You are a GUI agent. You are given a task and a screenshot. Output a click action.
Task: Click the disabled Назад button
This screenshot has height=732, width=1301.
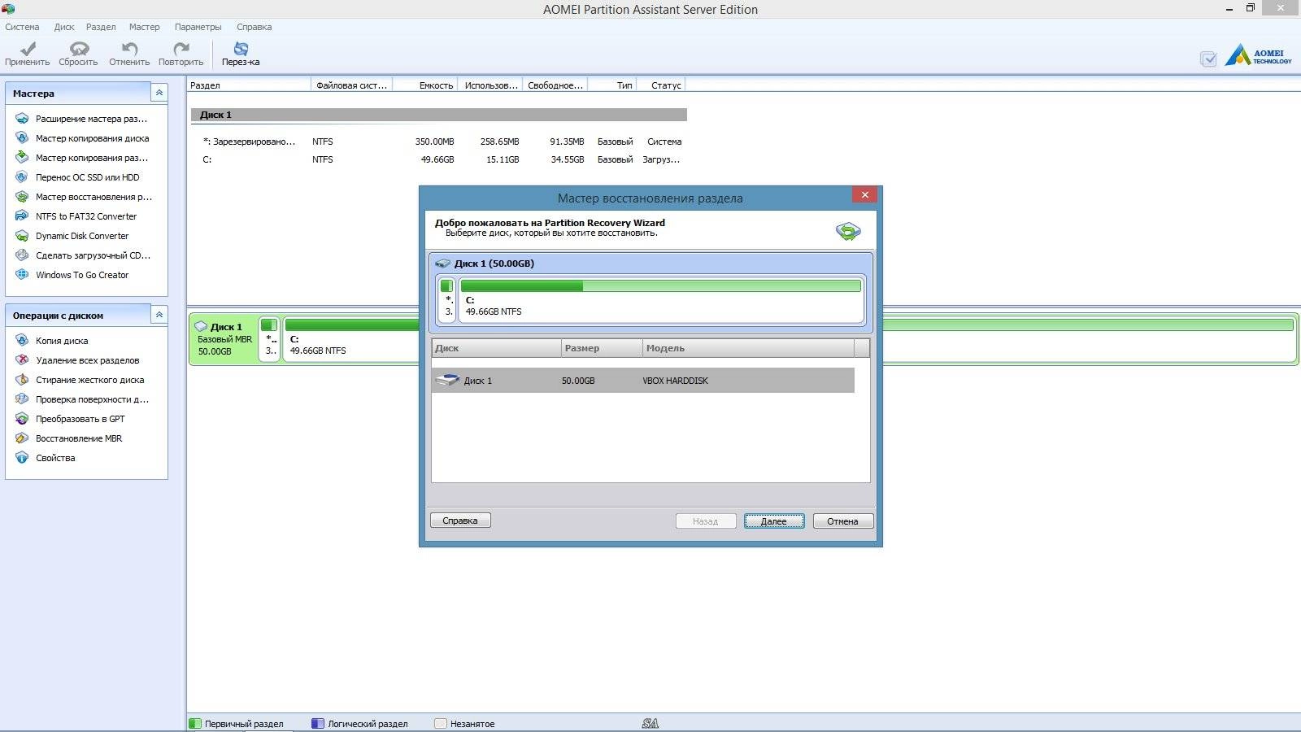706,521
